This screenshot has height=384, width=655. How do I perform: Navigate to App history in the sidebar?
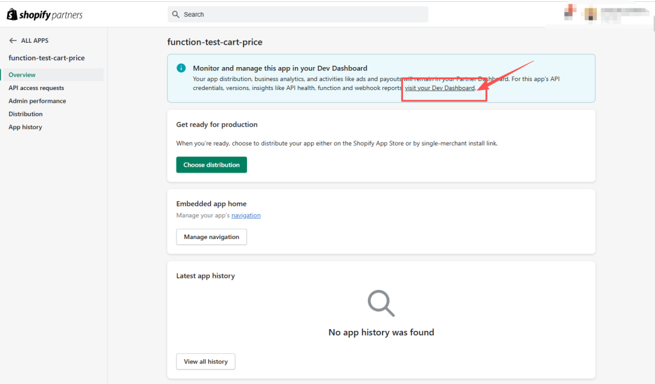[x=26, y=127]
